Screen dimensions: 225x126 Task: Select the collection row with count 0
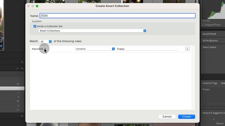(12, 106)
